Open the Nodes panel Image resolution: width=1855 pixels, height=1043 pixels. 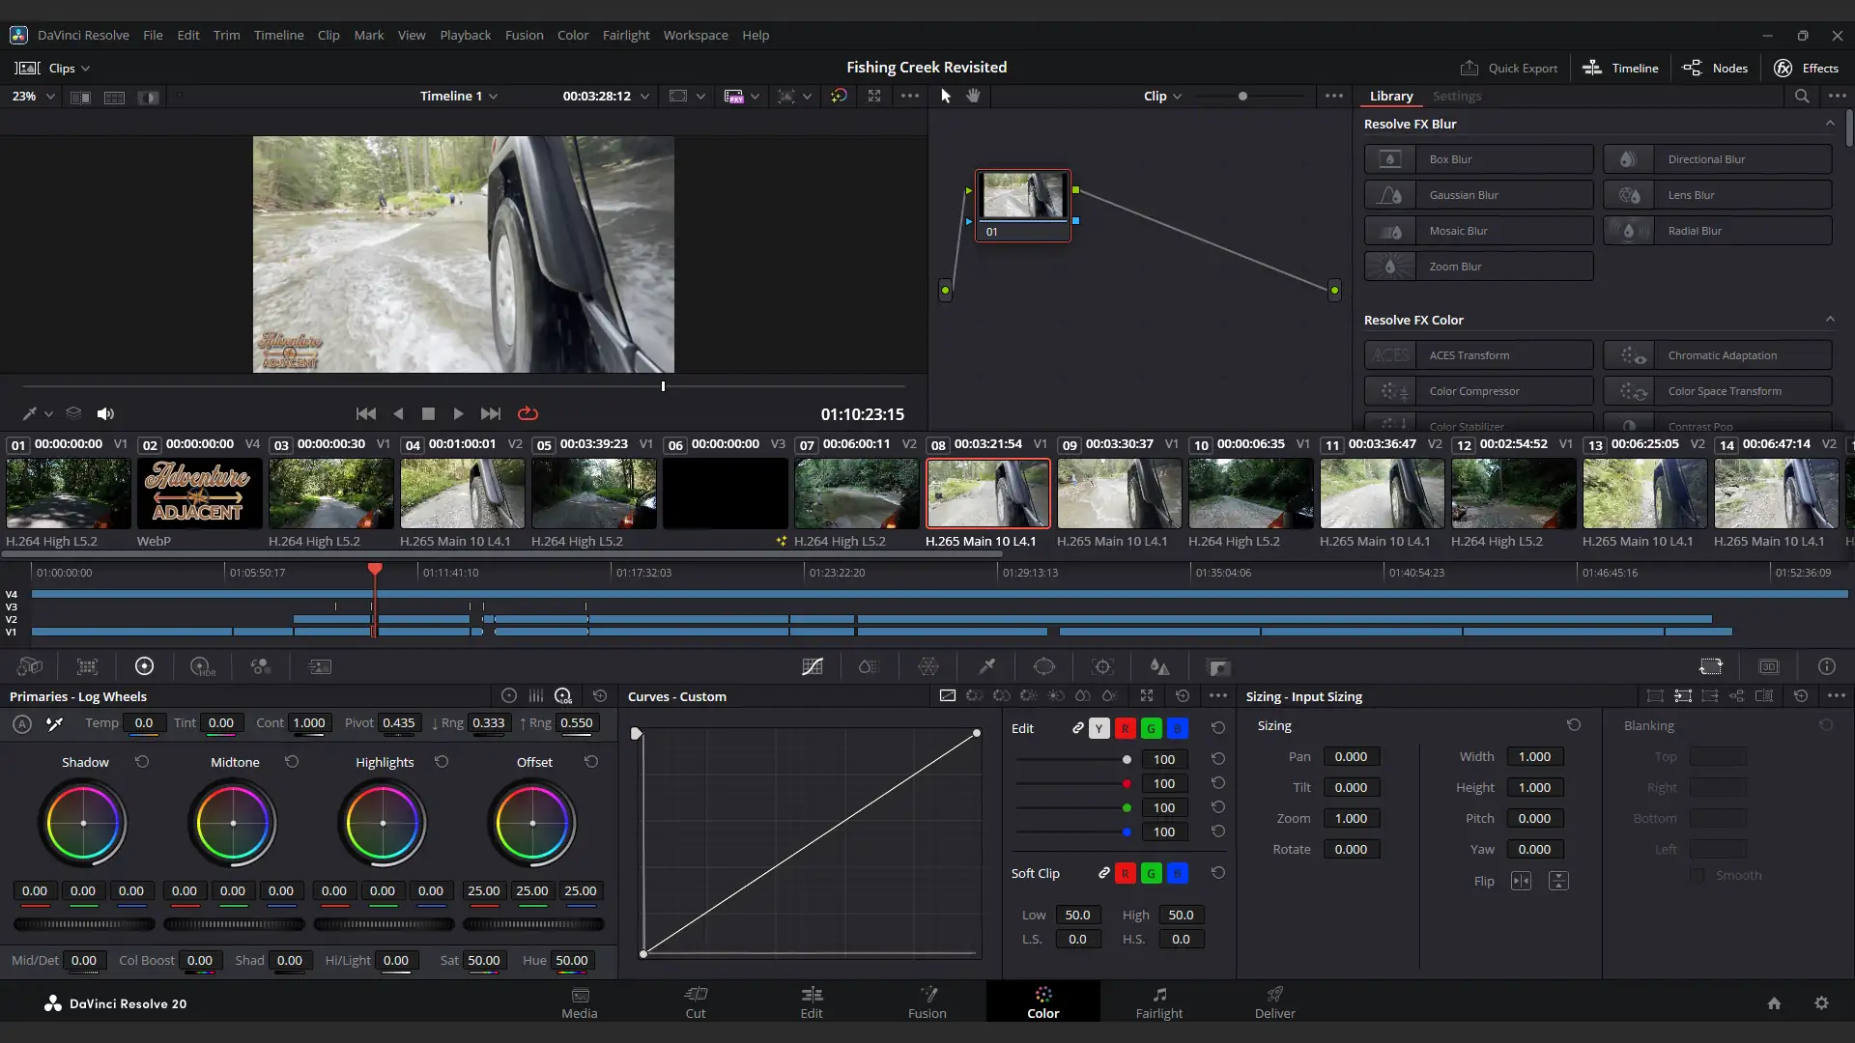[x=1716, y=68]
